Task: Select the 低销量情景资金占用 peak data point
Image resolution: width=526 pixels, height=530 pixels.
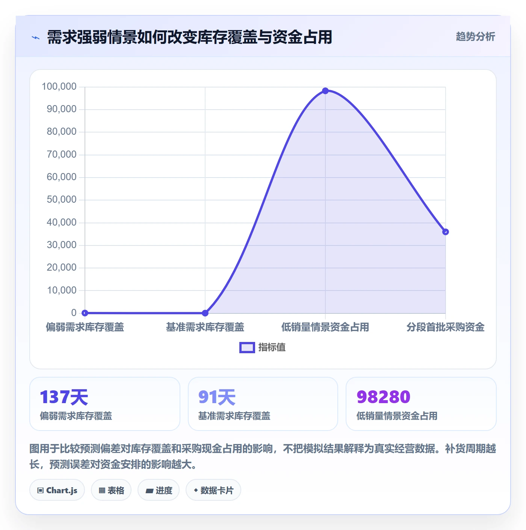Action: pyautogui.click(x=325, y=91)
